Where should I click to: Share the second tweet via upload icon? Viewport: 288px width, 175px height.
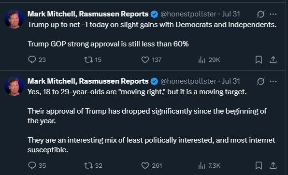(273, 165)
